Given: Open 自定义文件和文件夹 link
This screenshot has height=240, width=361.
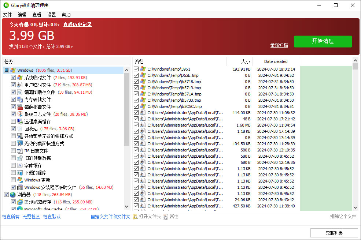Looking at the screenshot, I should coord(111,217).
